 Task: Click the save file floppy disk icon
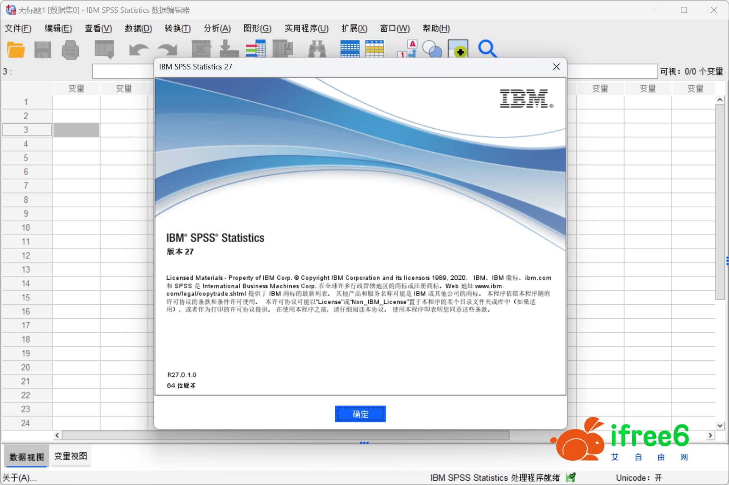tap(43, 50)
